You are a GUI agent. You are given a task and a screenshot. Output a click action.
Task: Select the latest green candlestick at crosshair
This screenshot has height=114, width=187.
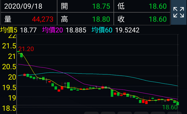(x=178, y=103)
